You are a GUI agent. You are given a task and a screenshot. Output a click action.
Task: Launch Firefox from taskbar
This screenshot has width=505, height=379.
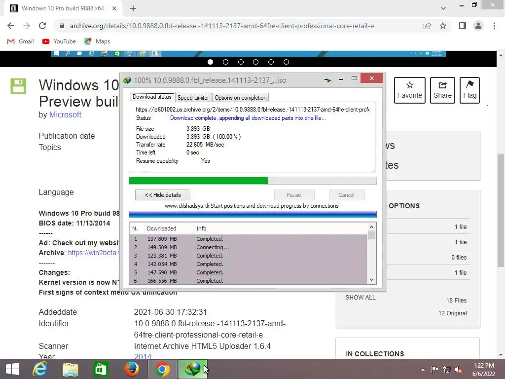click(x=131, y=369)
